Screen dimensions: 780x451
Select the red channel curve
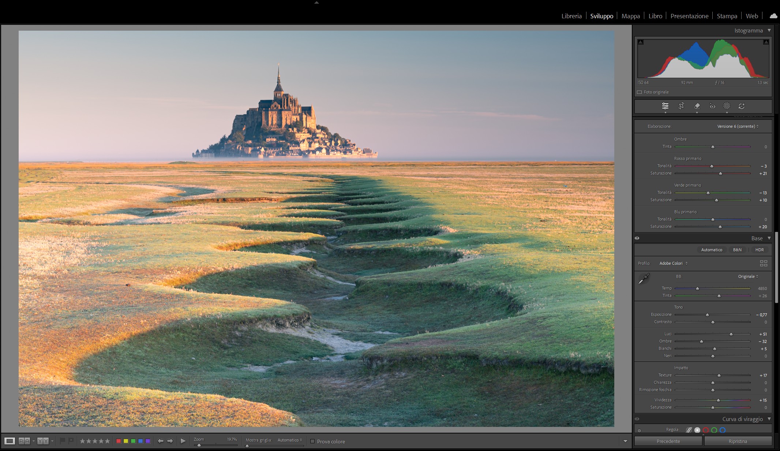coord(706,430)
